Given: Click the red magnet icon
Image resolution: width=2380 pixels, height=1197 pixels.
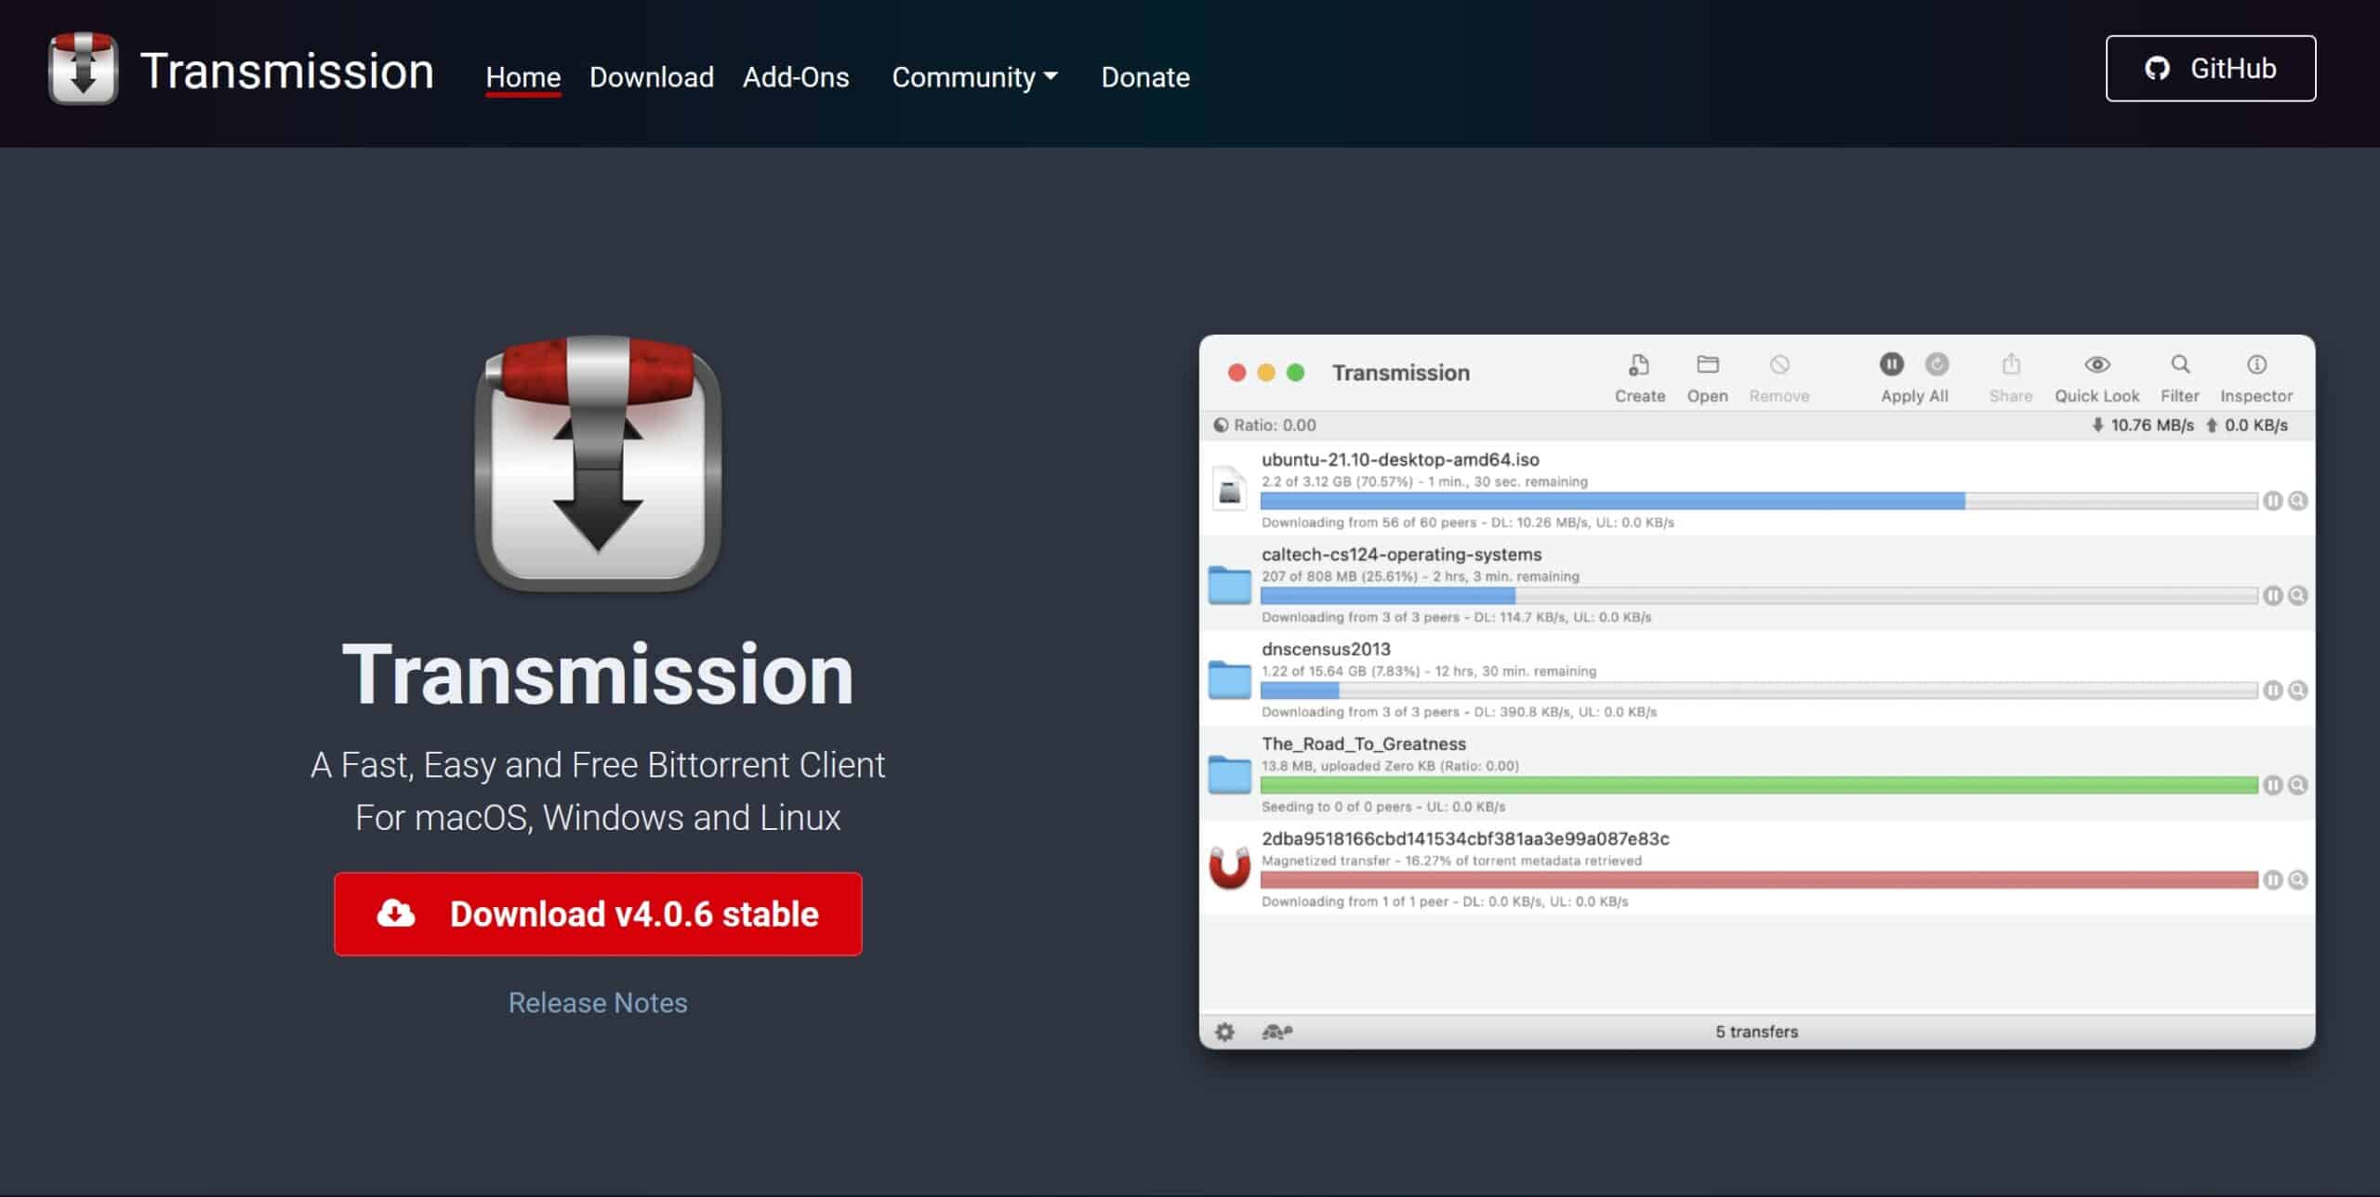Looking at the screenshot, I should pos(1229,868).
